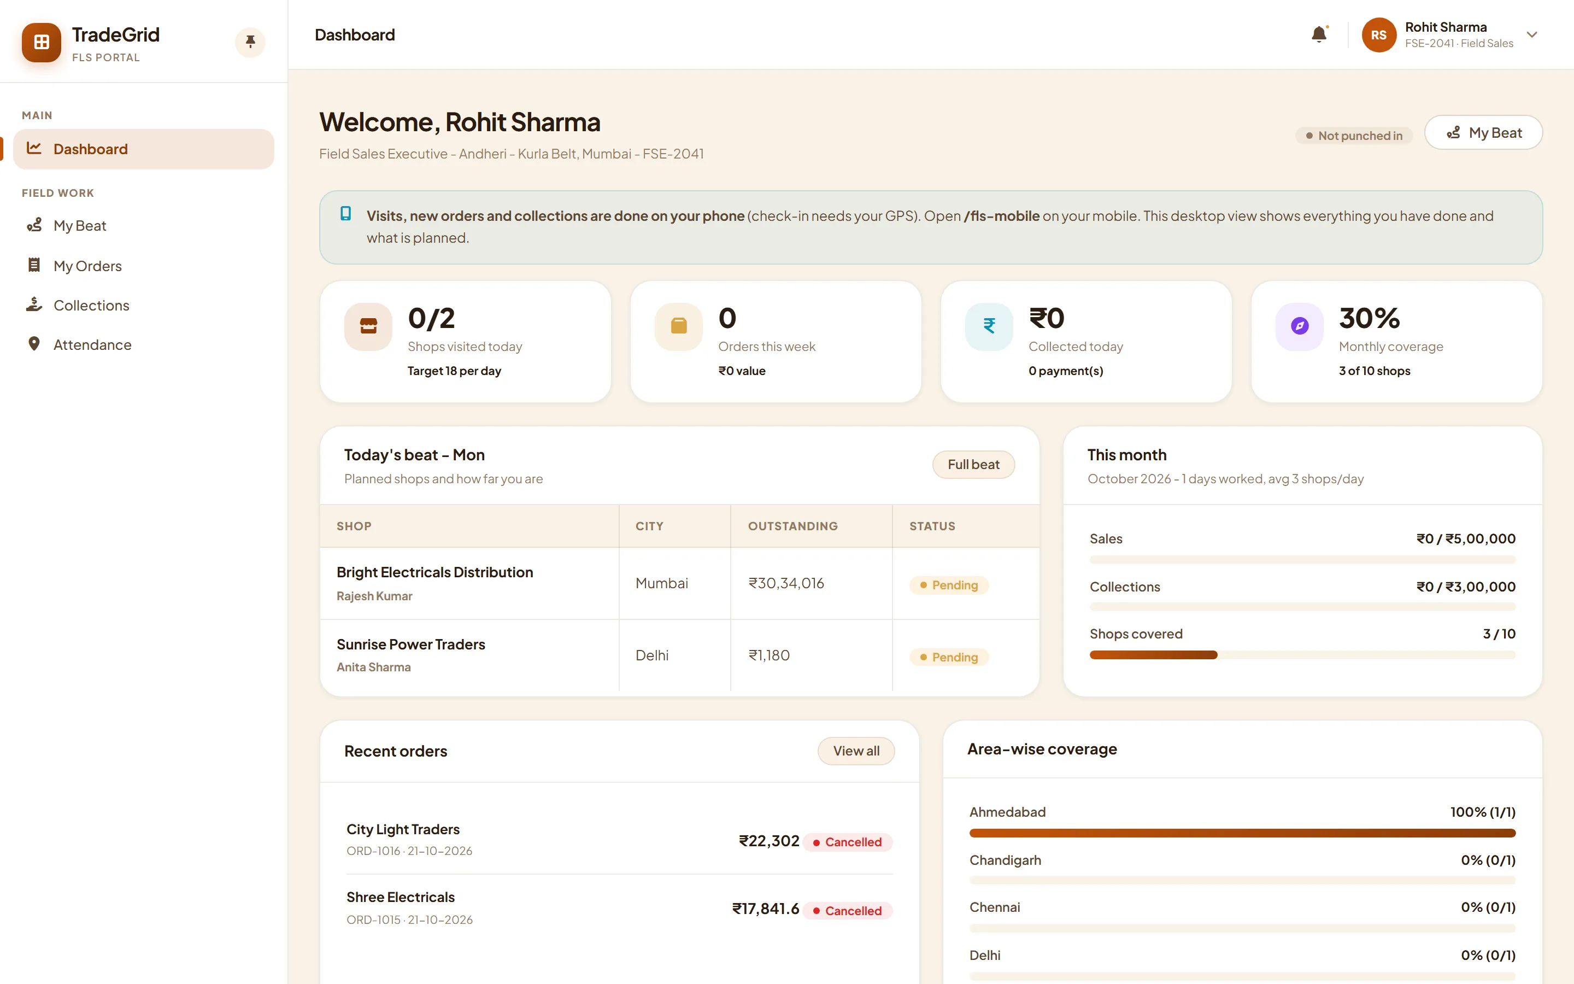Open Dashboard in the sidebar

click(143, 149)
